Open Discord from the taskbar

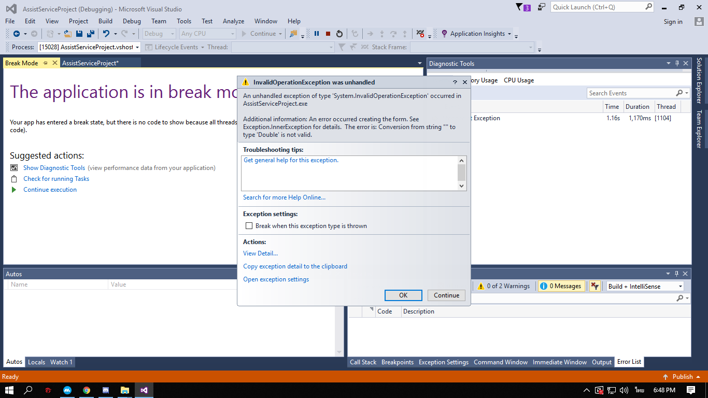point(106,390)
